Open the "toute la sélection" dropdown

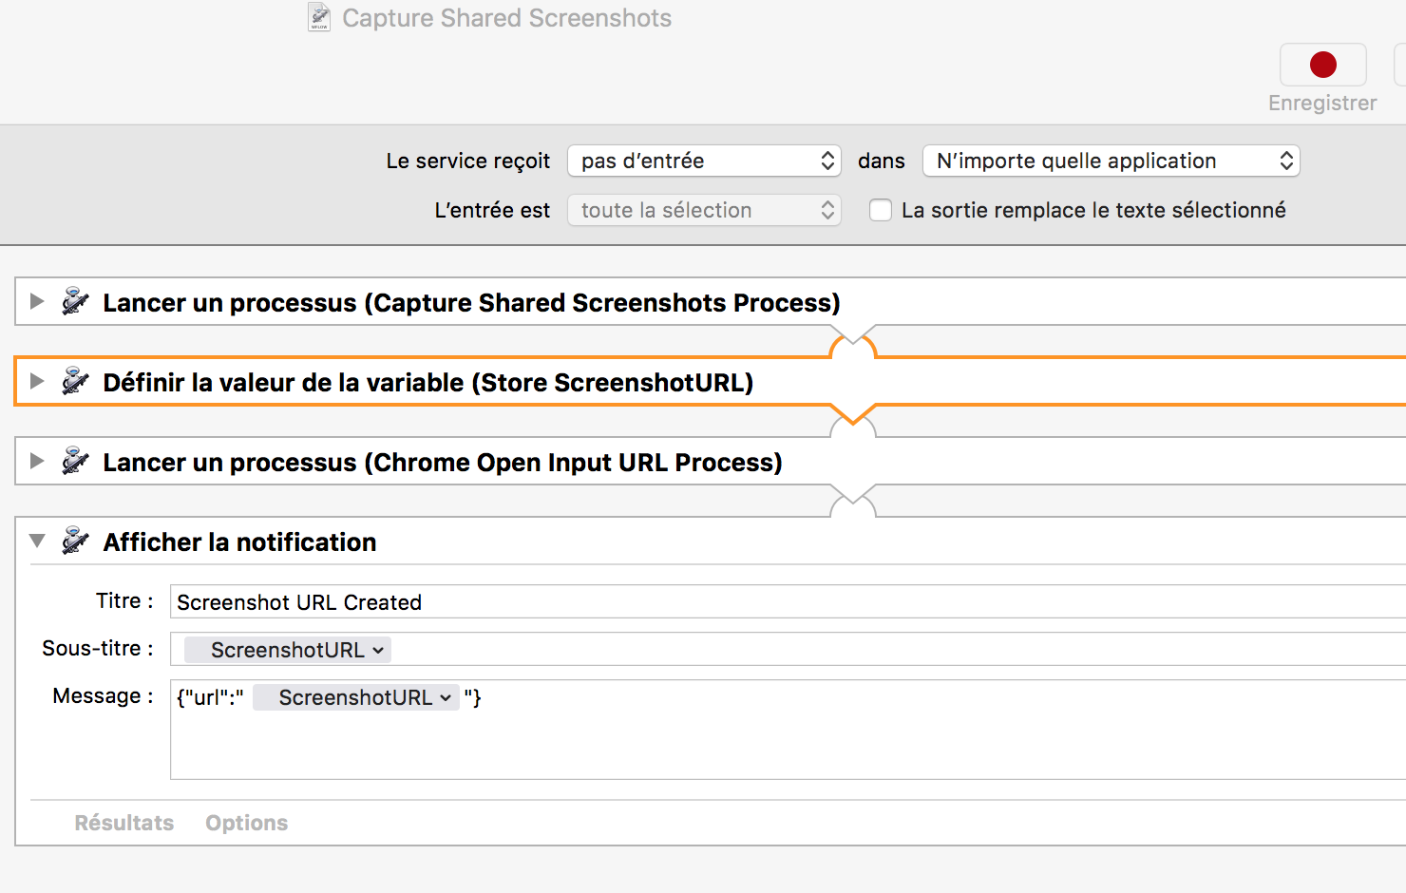click(704, 210)
